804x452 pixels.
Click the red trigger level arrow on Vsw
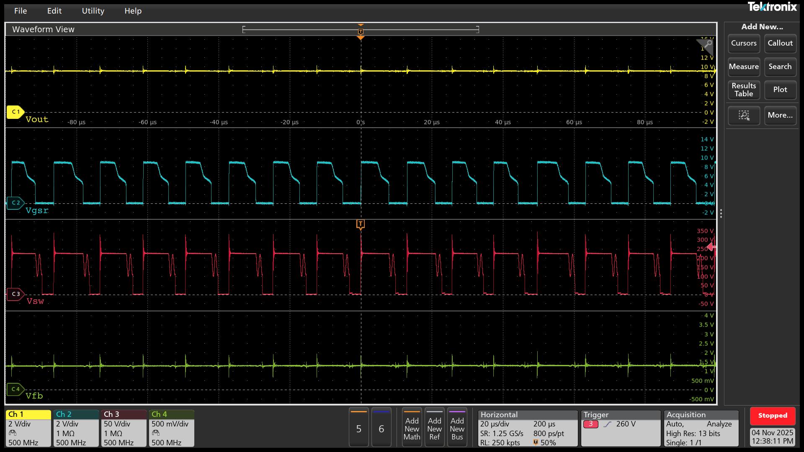pos(711,247)
